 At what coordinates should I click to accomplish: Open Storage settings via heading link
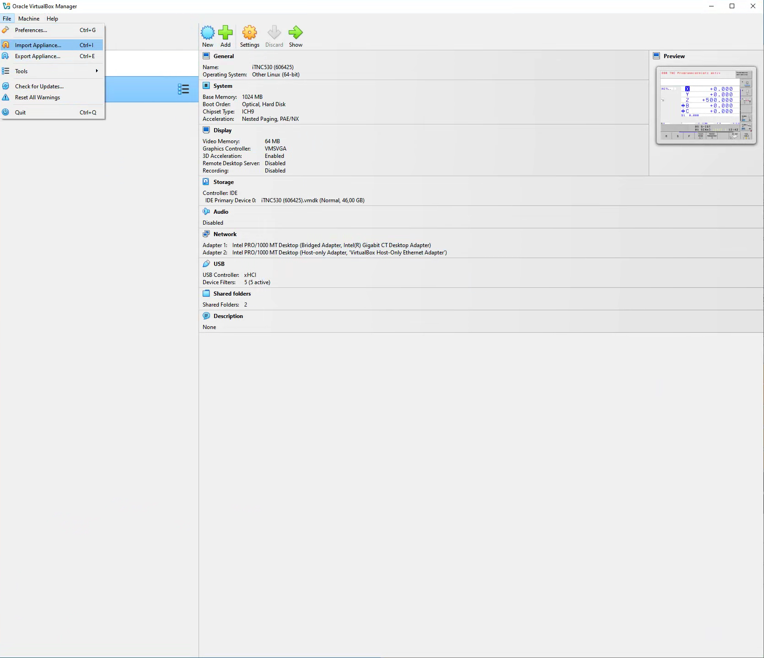(x=223, y=182)
